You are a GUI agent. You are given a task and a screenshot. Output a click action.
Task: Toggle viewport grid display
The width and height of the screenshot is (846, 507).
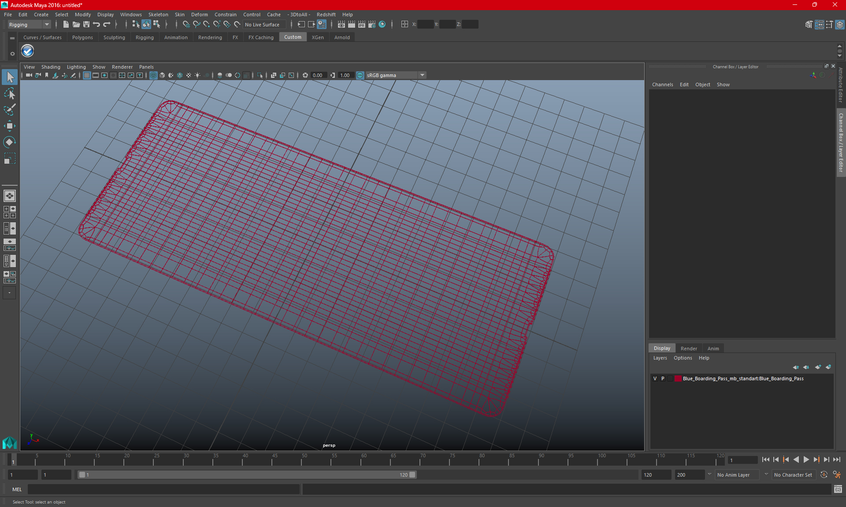pyautogui.click(x=87, y=75)
